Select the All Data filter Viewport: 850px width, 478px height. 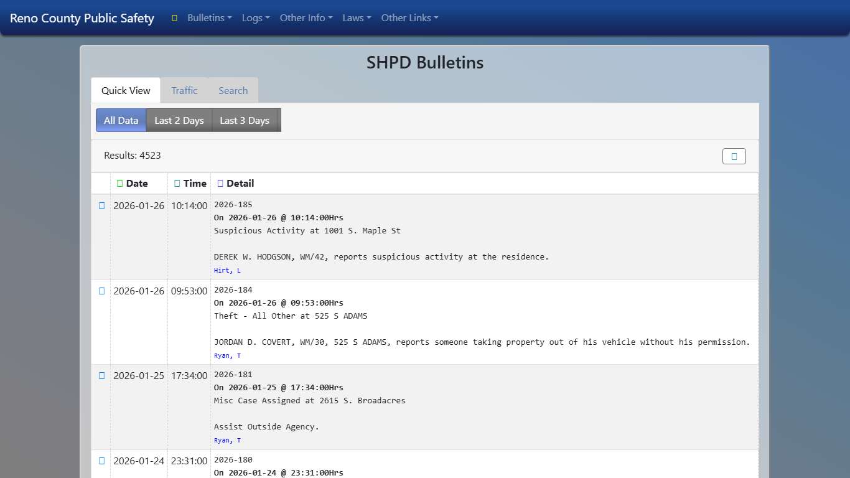pyautogui.click(x=120, y=120)
